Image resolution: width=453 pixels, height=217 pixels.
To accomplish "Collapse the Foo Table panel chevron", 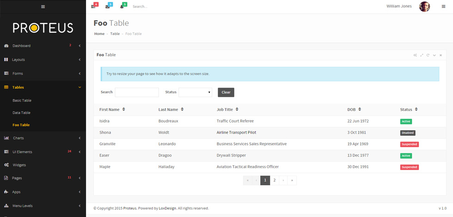I will pos(434,55).
